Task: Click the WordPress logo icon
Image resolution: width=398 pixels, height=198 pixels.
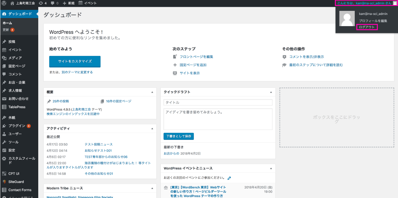Action: (x=4, y=3)
